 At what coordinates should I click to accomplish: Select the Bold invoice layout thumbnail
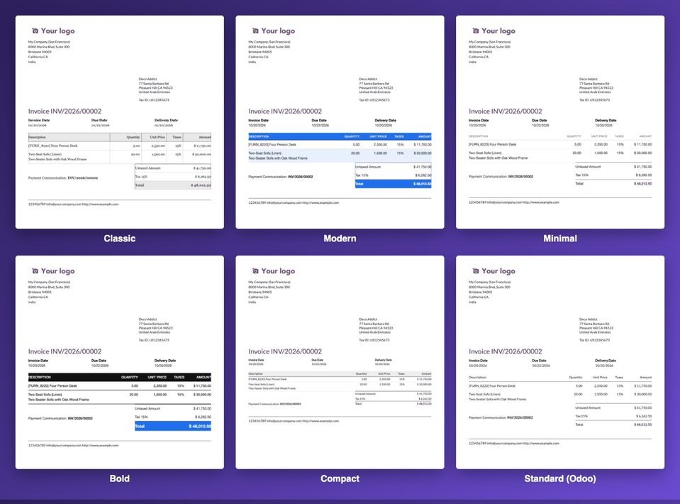(120, 362)
